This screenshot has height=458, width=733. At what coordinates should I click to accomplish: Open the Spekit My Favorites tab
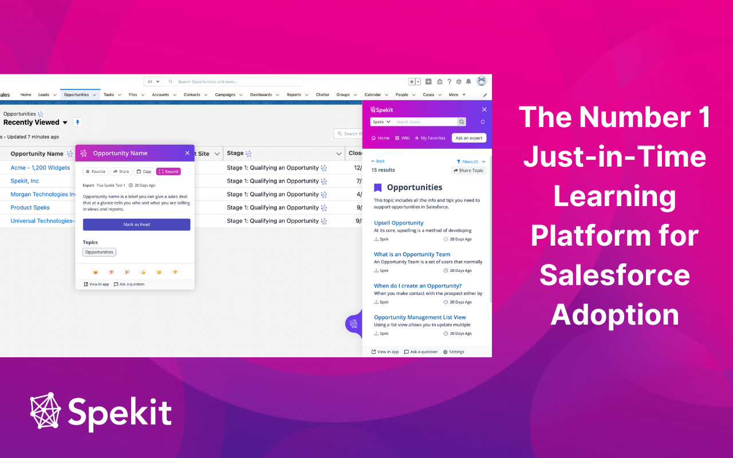430,138
